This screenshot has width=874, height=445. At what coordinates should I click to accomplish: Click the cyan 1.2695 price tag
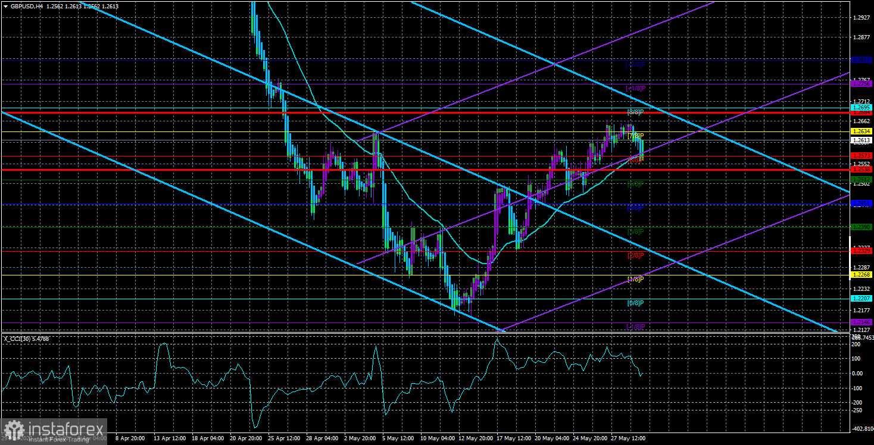pos(861,108)
